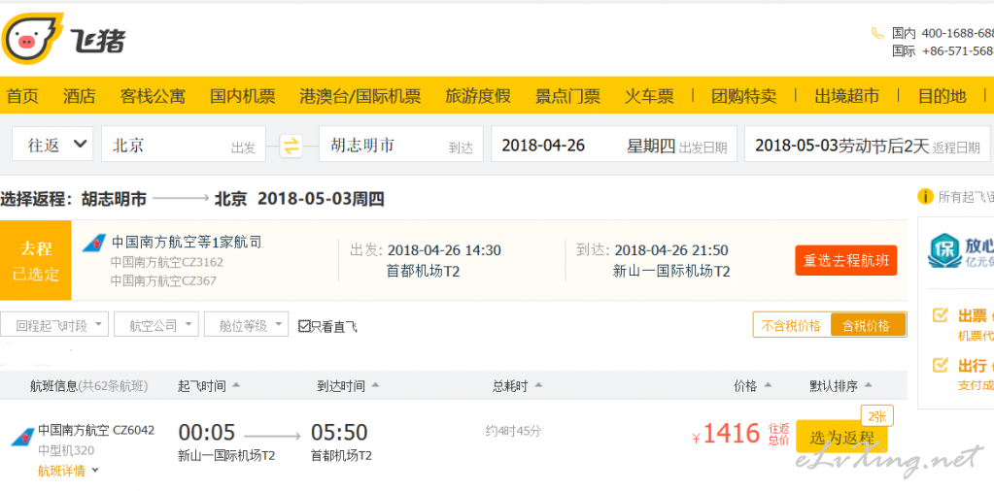994x491 pixels.
Task: Click 选为返程 button for CZ6042
Action: click(x=841, y=437)
